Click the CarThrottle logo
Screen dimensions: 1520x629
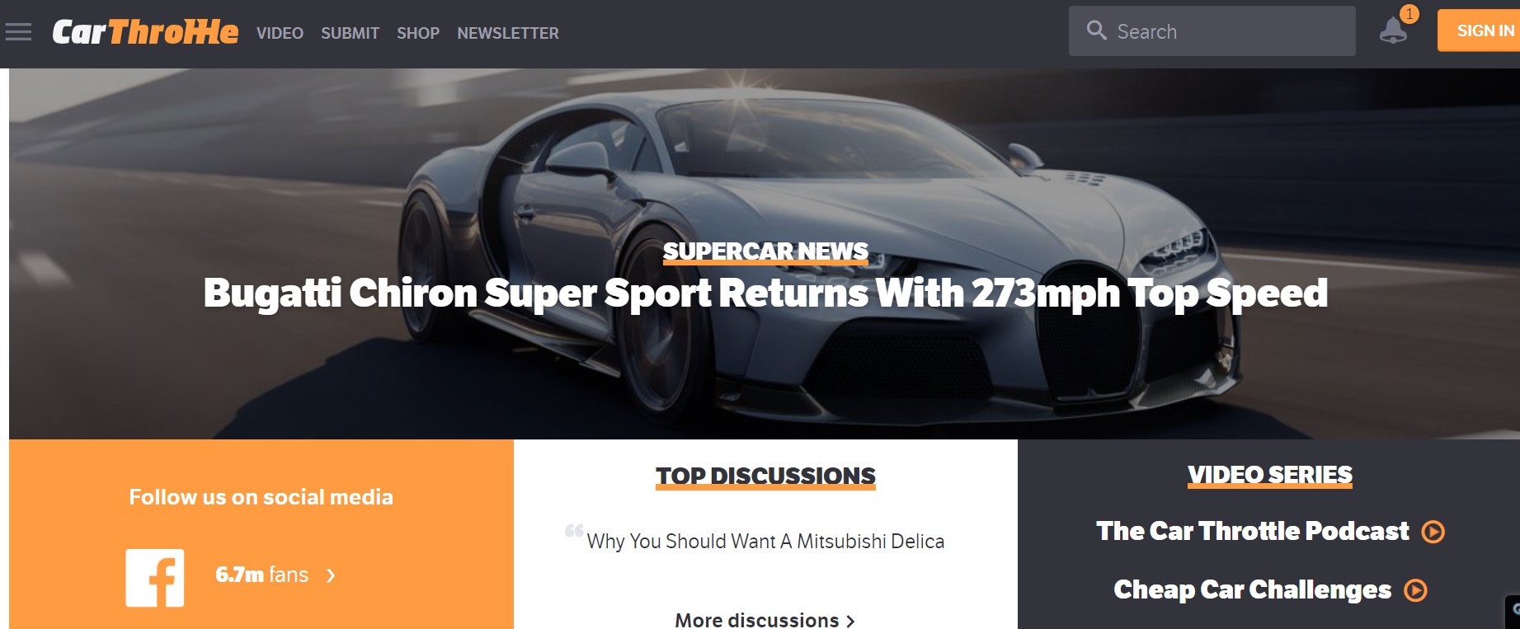point(145,32)
